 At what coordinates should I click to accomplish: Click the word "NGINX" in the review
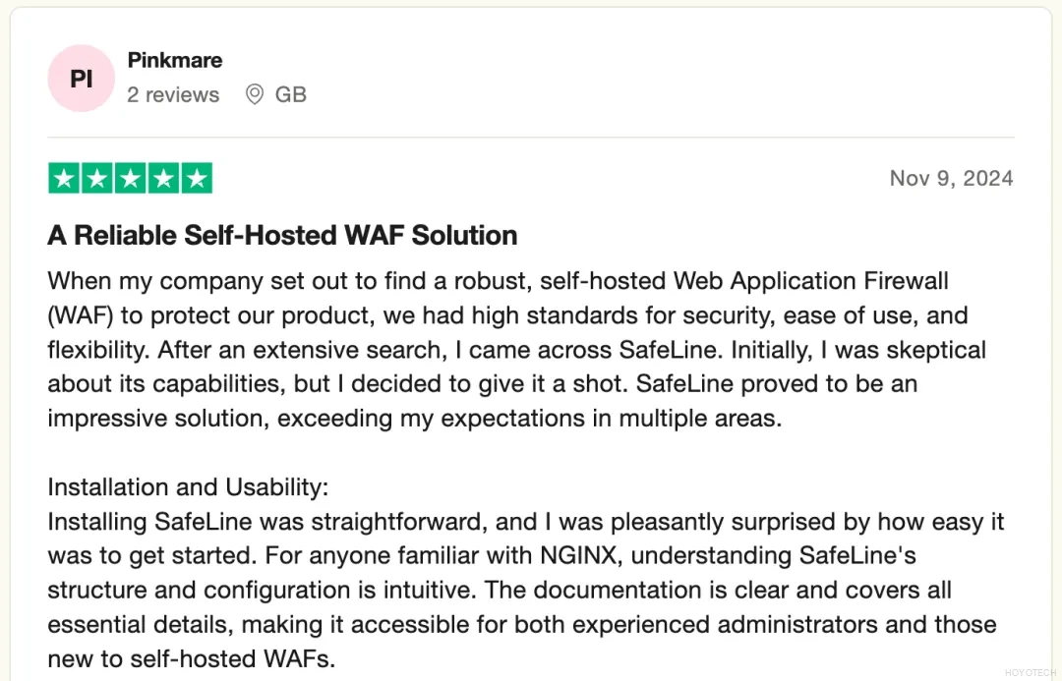[x=580, y=555]
